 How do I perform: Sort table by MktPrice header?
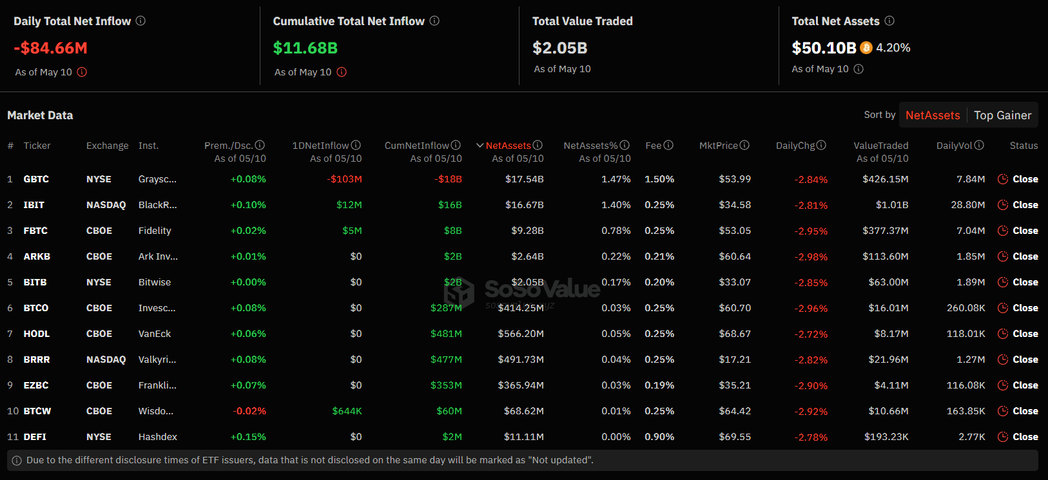(x=719, y=146)
